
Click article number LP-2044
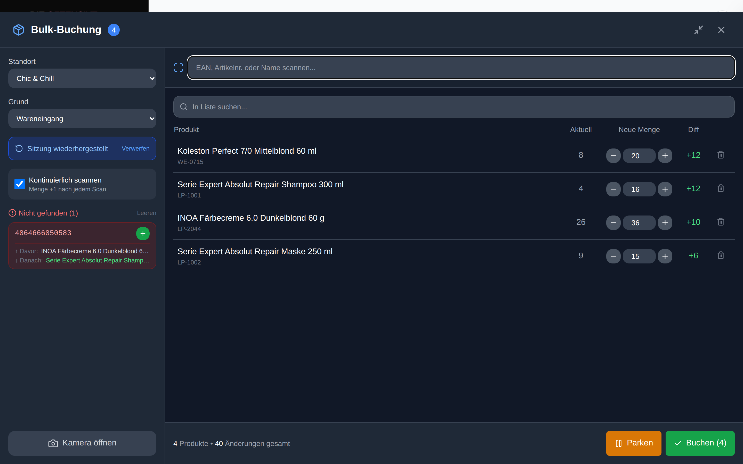tap(189, 229)
